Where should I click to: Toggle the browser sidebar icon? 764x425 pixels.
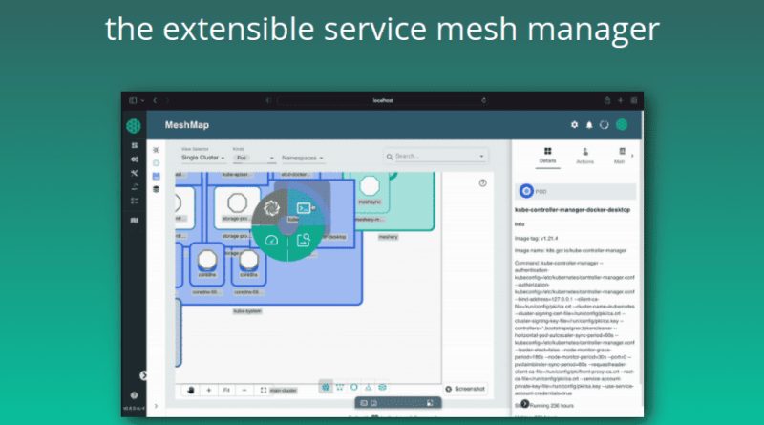[x=133, y=100]
